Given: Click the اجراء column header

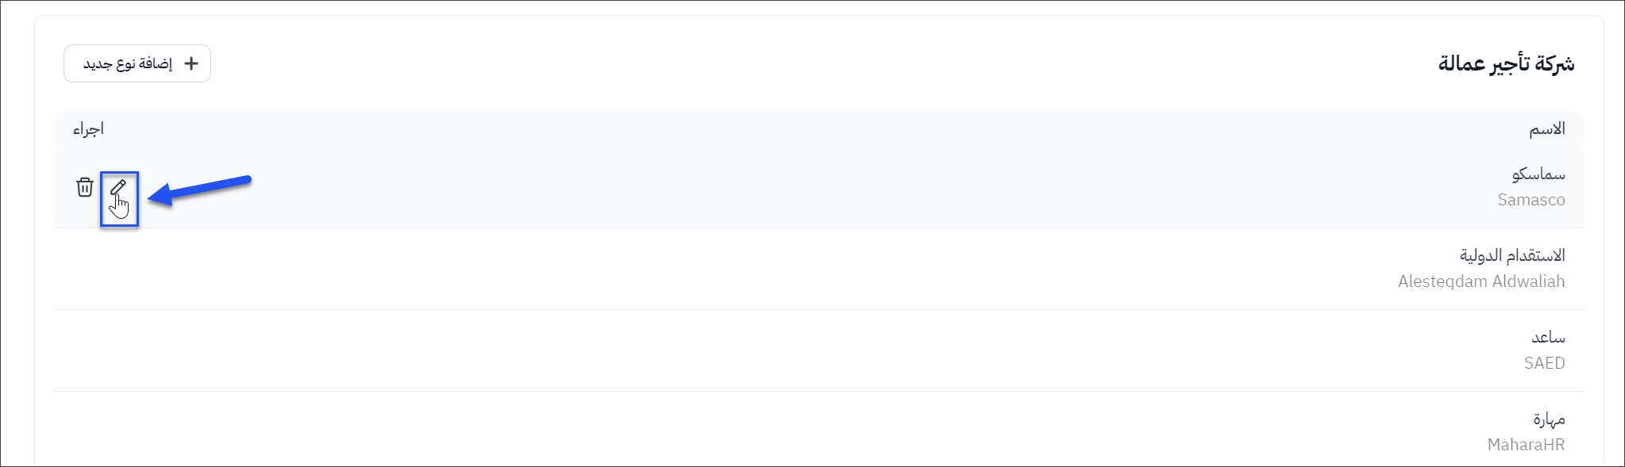Looking at the screenshot, I should click(x=88, y=129).
